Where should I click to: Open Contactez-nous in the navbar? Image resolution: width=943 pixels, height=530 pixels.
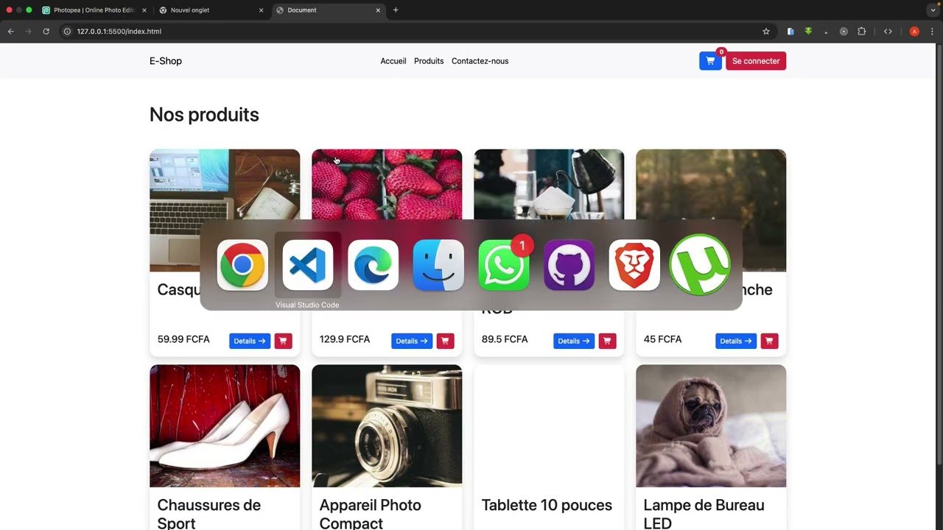click(x=480, y=61)
